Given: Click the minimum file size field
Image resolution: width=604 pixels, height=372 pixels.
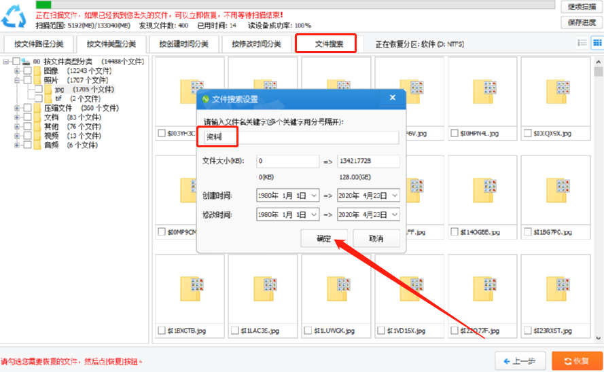Looking at the screenshot, I should click(288, 161).
